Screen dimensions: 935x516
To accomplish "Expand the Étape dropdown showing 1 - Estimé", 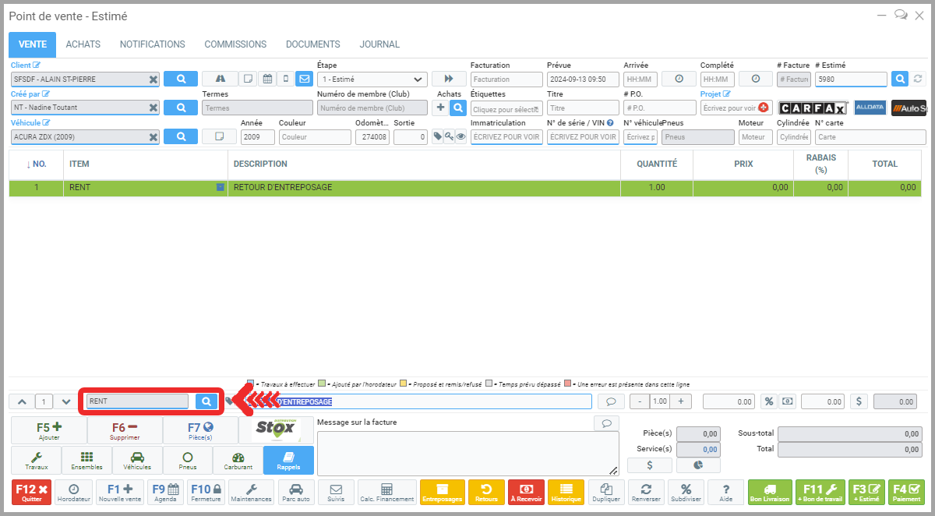I will coord(372,79).
